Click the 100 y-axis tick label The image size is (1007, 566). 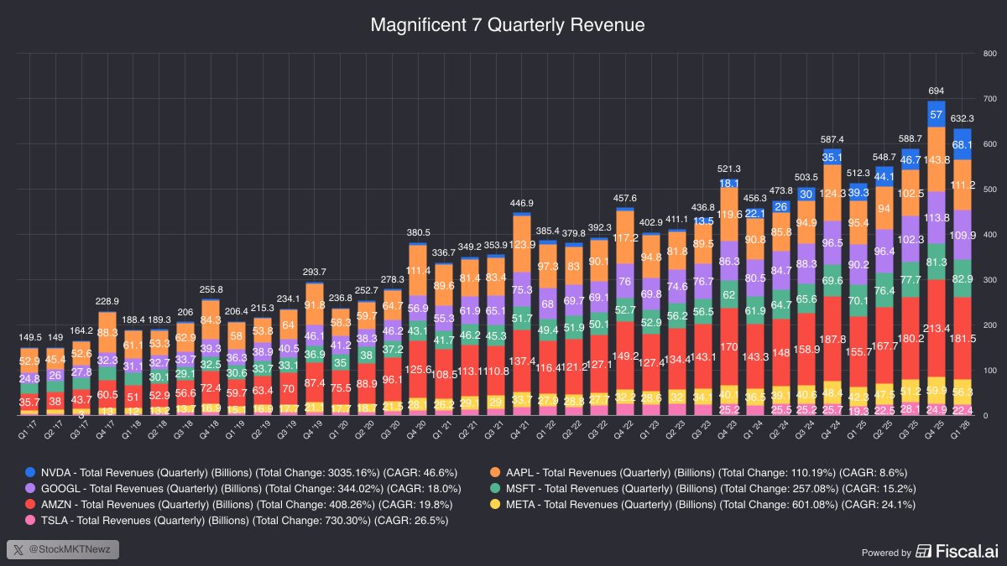[989, 371]
